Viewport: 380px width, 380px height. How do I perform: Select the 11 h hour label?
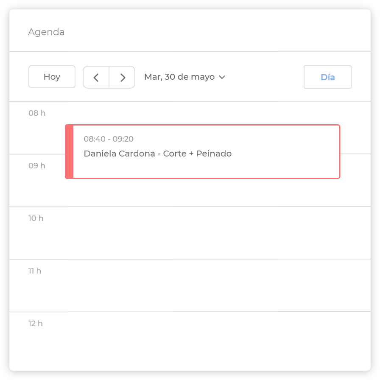[x=35, y=271]
